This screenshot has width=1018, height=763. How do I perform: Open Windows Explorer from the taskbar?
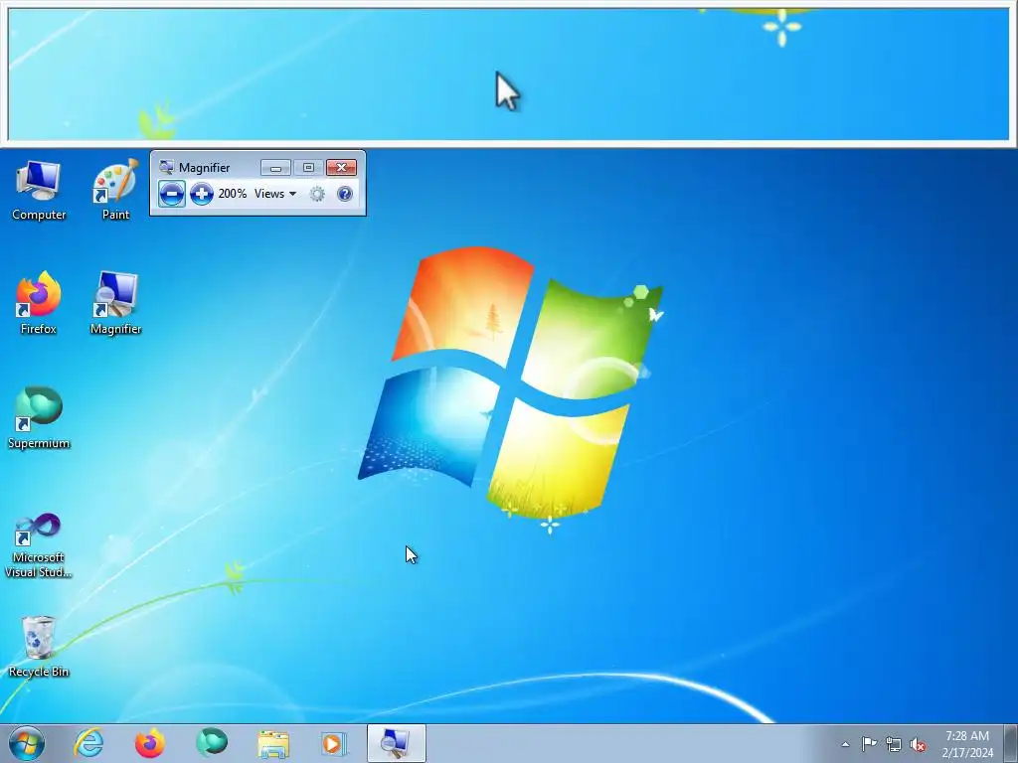coord(273,743)
